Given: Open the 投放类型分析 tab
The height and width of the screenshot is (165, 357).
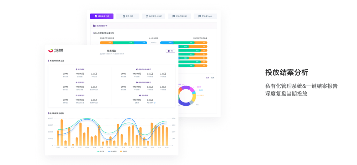Looking at the screenshot, I should tap(101, 16).
